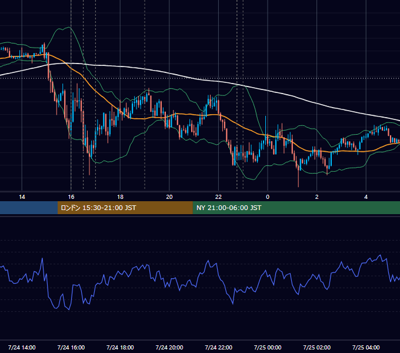
Task: Click the 7/25 02:00 date label
Action: click(x=317, y=347)
